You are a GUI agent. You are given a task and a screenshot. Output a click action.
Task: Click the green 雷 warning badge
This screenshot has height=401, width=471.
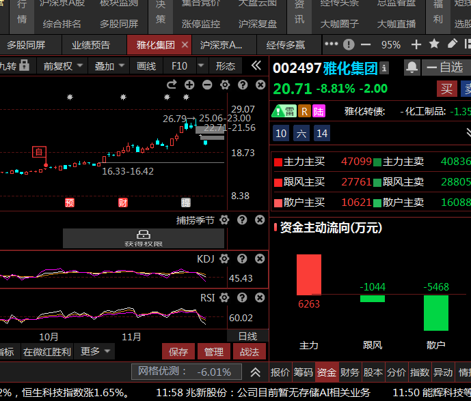point(284,111)
